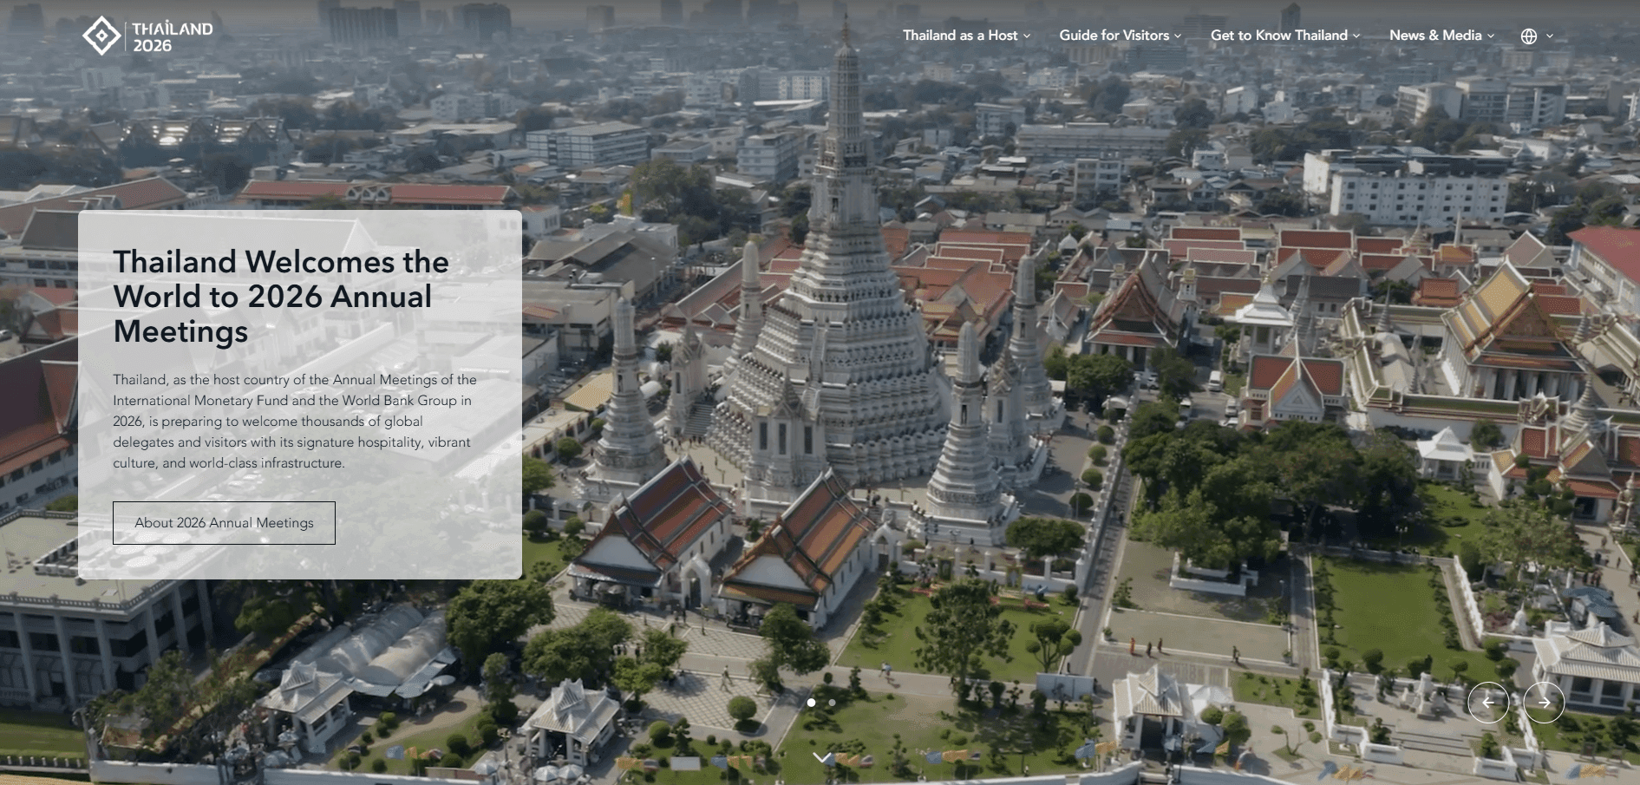
Task: Advance to next slide with right arrow
Action: [x=1544, y=703]
